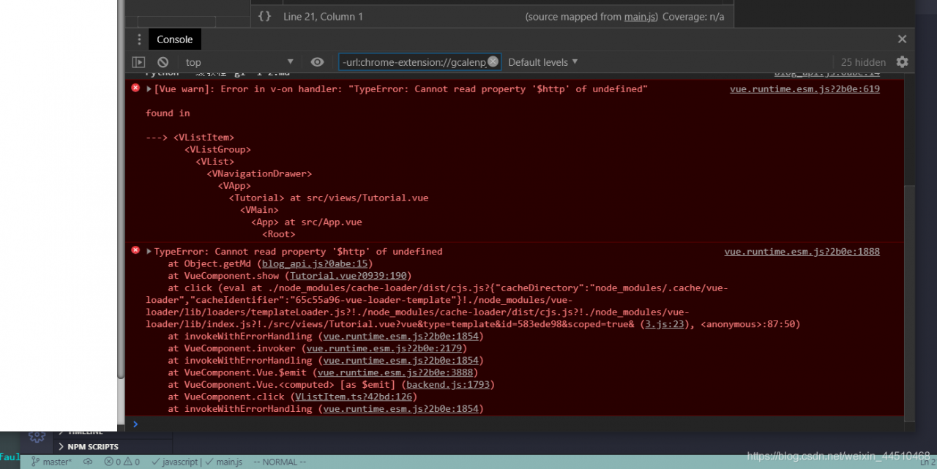Click 'Line 21, Column 1' status text
Viewport: 937px width, 469px height.
pos(323,16)
